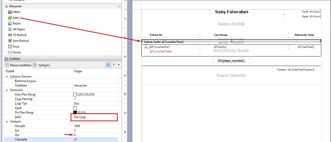This screenshot has width=331, height=142.
Task: Open the Grafikler palette section
Action: tap(15, 59)
